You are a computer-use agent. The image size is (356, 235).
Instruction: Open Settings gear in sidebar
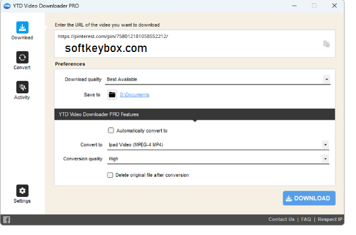coord(22,194)
